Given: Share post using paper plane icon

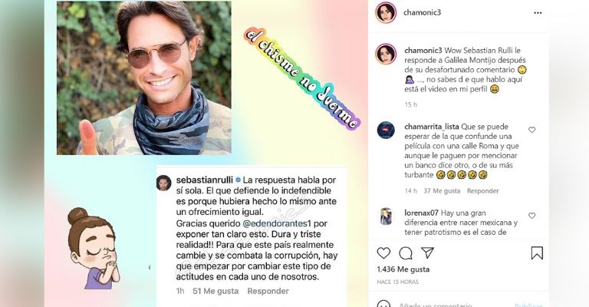Looking at the screenshot, I should [427, 253].
